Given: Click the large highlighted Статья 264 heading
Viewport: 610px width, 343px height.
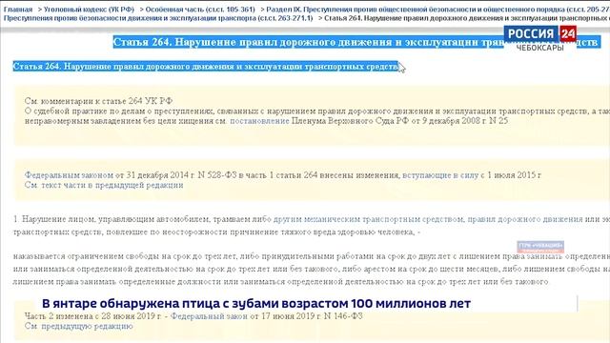Looking at the screenshot, I should pyautogui.click(x=356, y=42).
